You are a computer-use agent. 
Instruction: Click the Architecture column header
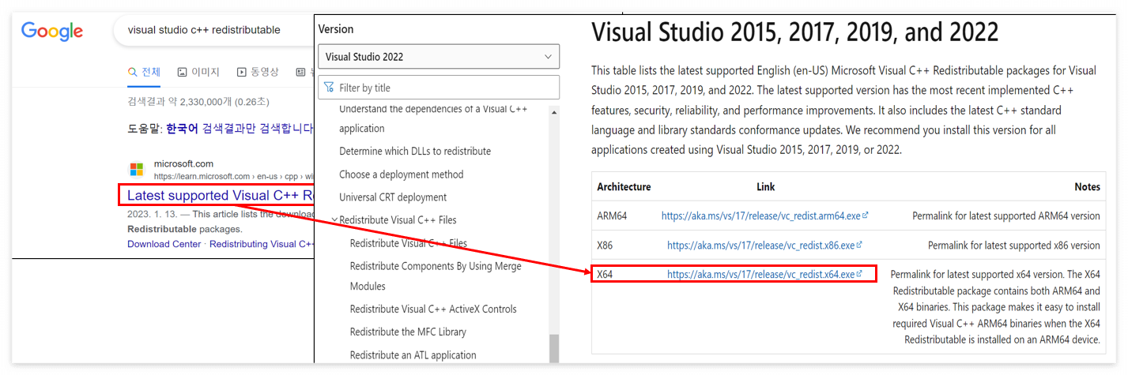(624, 187)
